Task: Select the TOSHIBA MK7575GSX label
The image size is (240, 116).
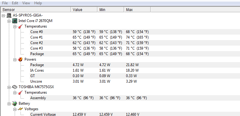Action: click(x=36, y=87)
